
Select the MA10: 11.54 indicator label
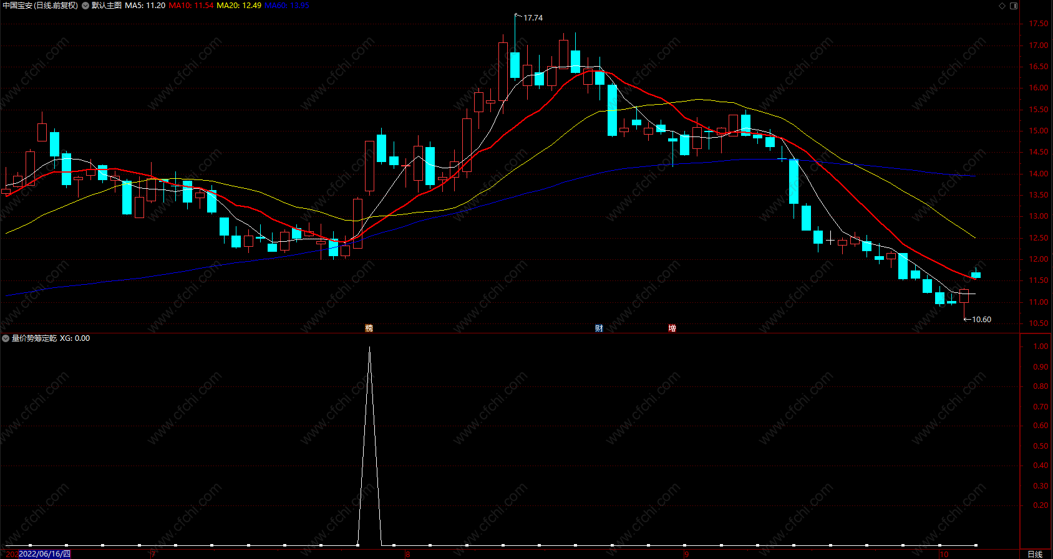[x=191, y=6]
